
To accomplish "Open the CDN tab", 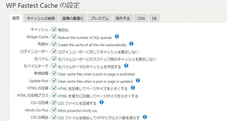I will point(141,18).
